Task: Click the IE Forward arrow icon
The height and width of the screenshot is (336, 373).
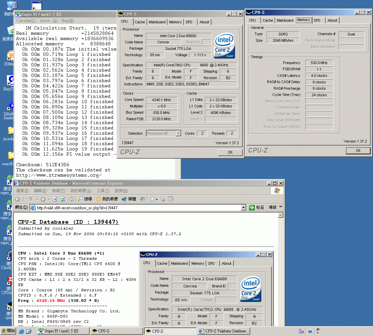Action: [43, 199]
